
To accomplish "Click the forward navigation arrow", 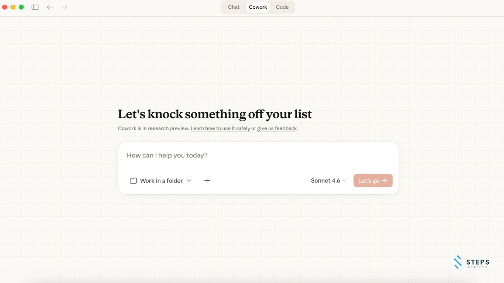I will [64, 7].
